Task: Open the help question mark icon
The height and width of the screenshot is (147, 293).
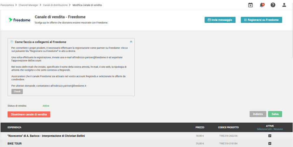Action: [x=273, y=5]
